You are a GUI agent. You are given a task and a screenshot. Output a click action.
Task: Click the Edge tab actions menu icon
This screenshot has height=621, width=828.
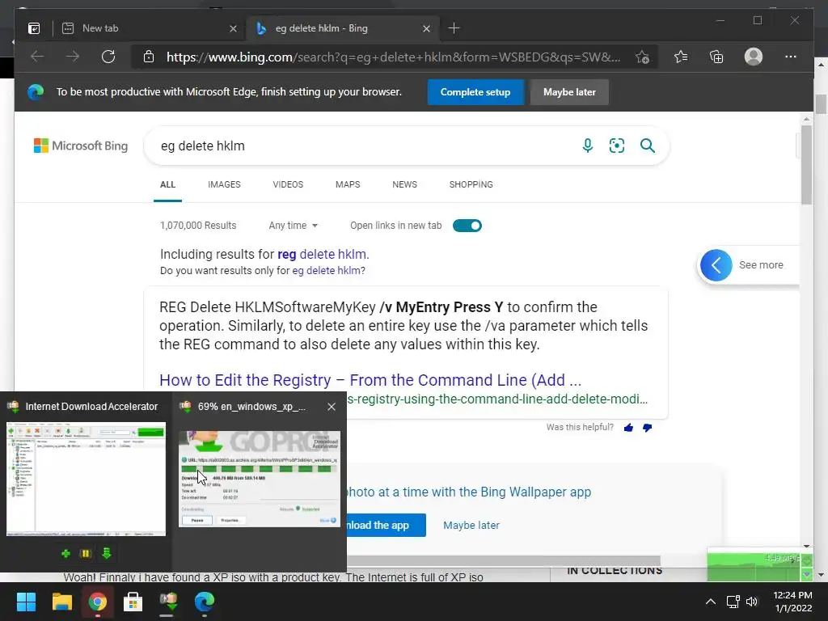(x=34, y=28)
